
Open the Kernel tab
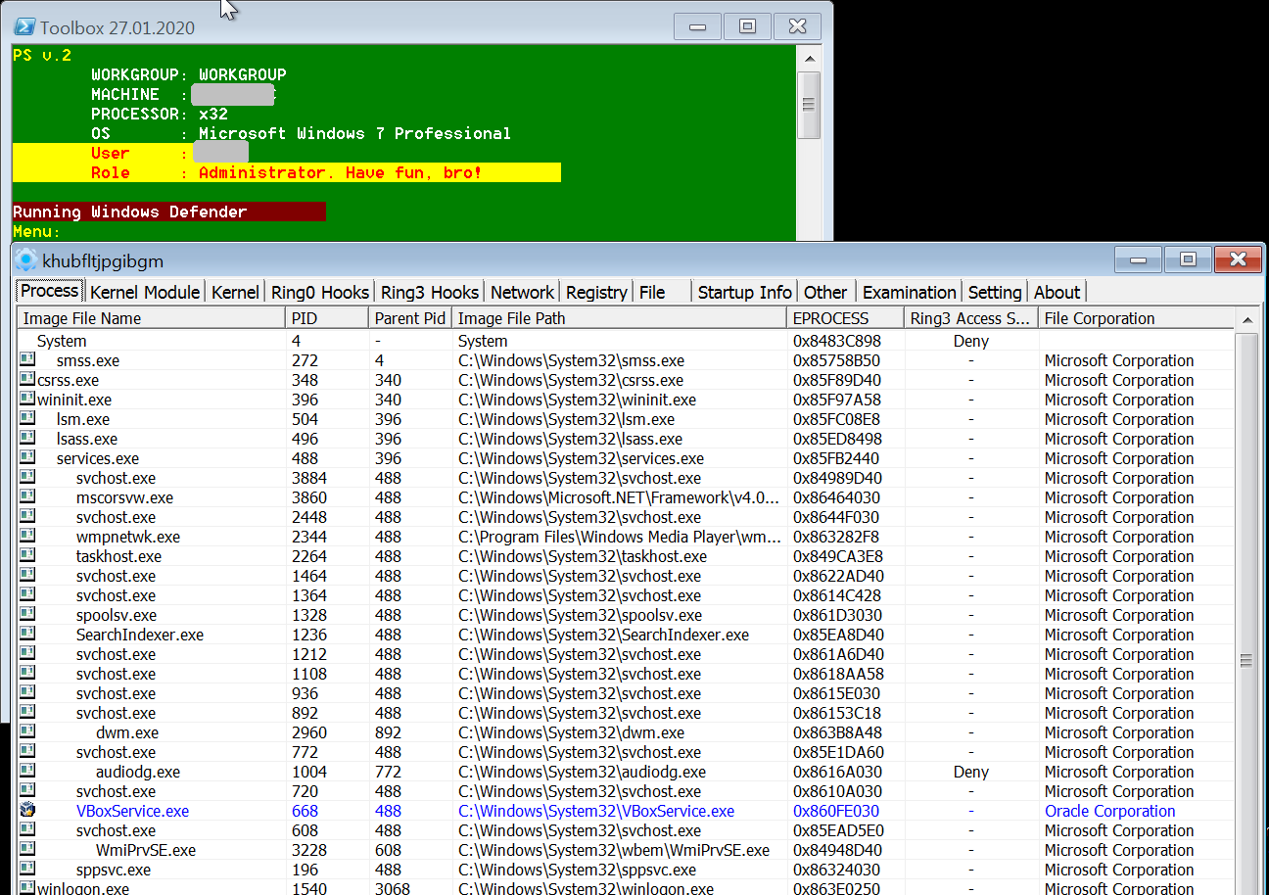click(x=236, y=292)
